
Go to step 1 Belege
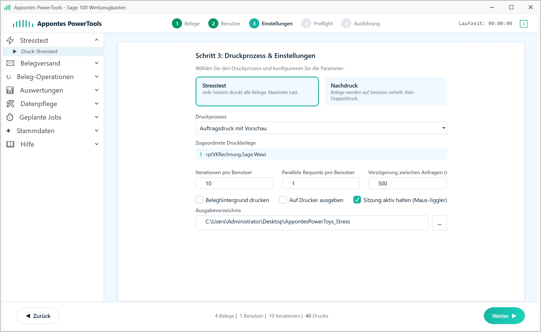tap(186, 24)
